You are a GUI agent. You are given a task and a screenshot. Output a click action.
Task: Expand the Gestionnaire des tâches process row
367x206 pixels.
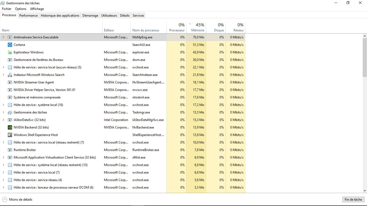[x=3, y=112]
